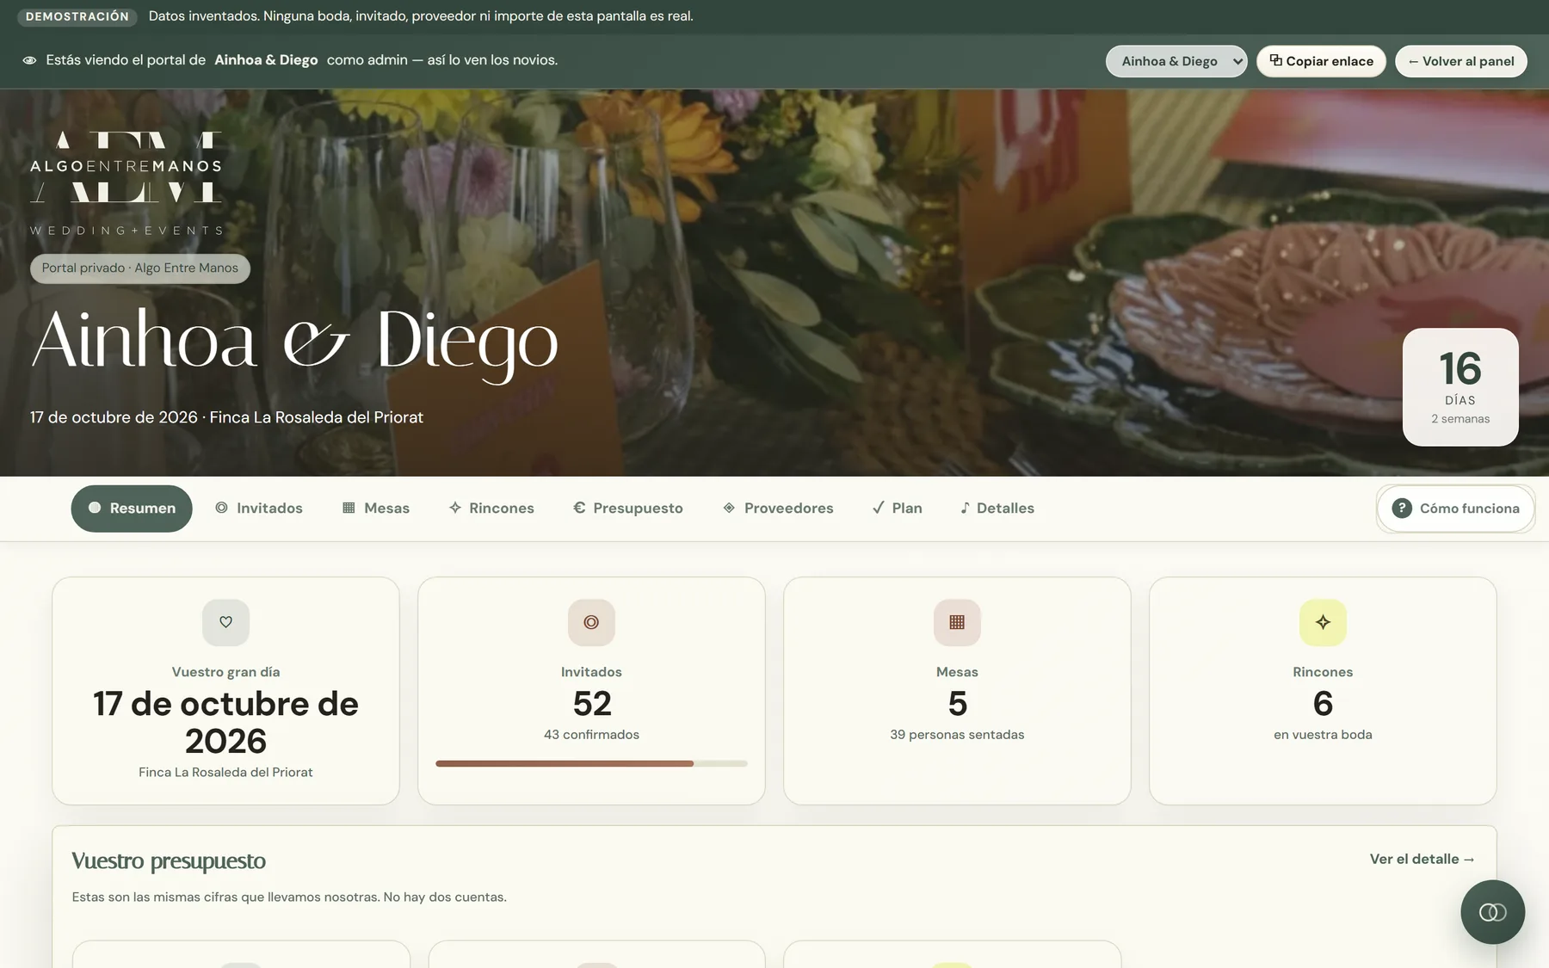1549x968 pixels.
Task: Click the Rincones card sparkle icon
Action: [1323, 622]
